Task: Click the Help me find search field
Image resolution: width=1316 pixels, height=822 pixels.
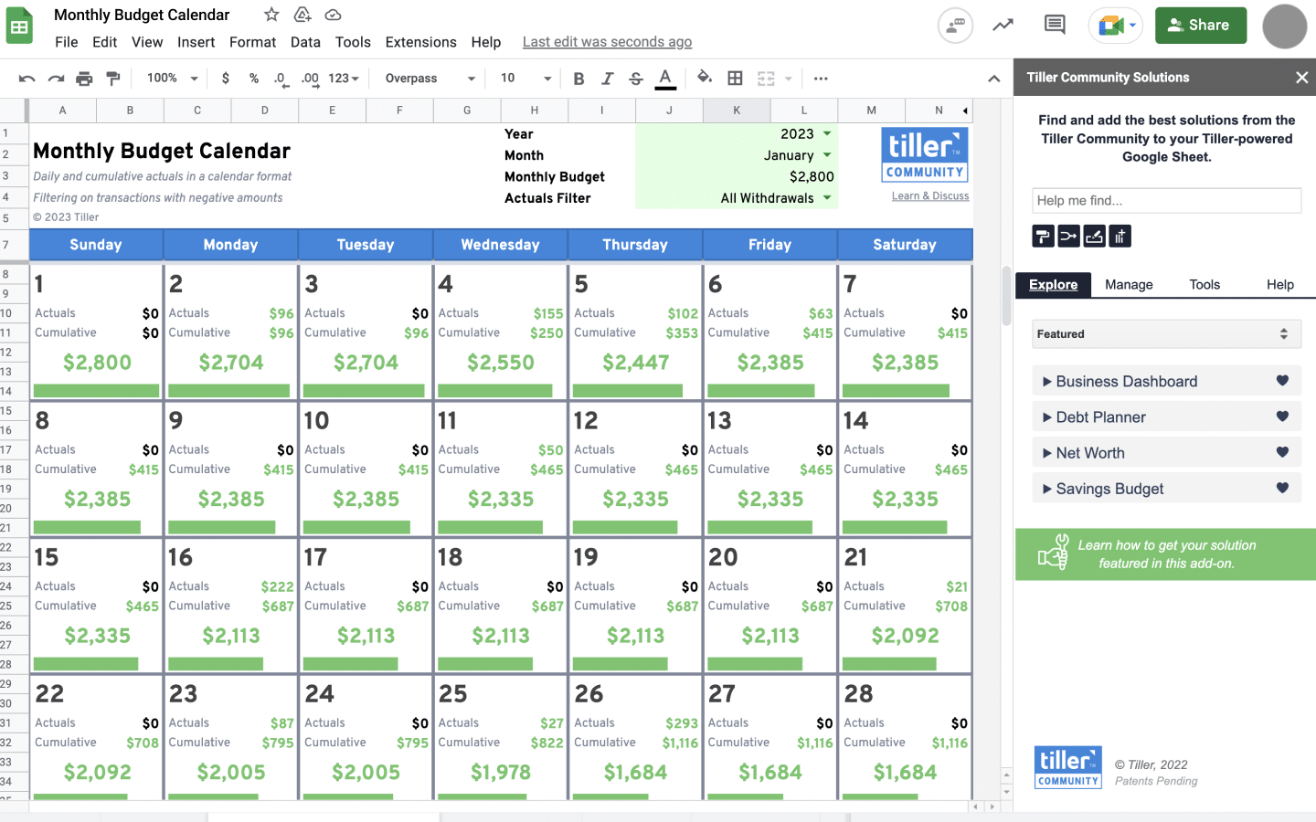Action: pos(1166,200)
